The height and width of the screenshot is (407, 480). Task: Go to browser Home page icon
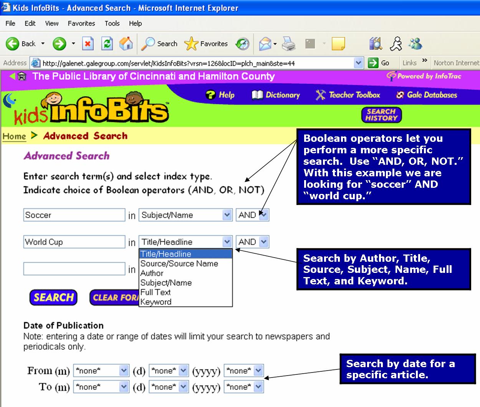[126, 44]
